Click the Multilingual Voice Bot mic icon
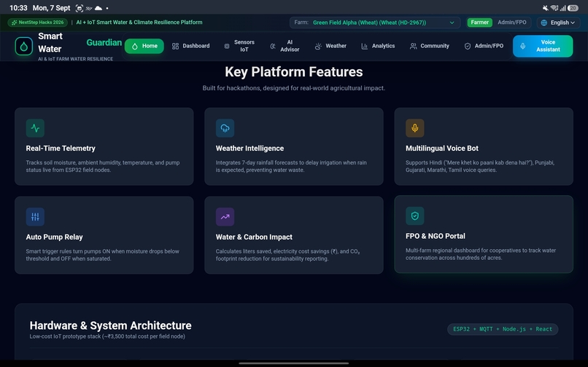 [415, 128]
